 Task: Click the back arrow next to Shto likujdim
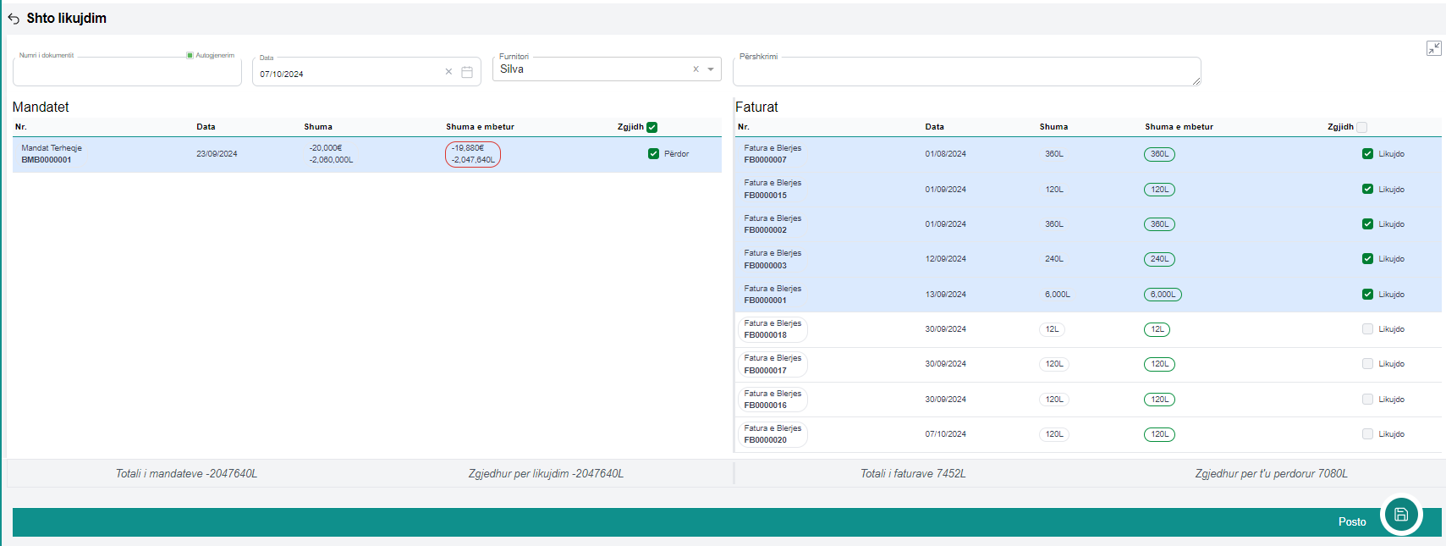14,19
